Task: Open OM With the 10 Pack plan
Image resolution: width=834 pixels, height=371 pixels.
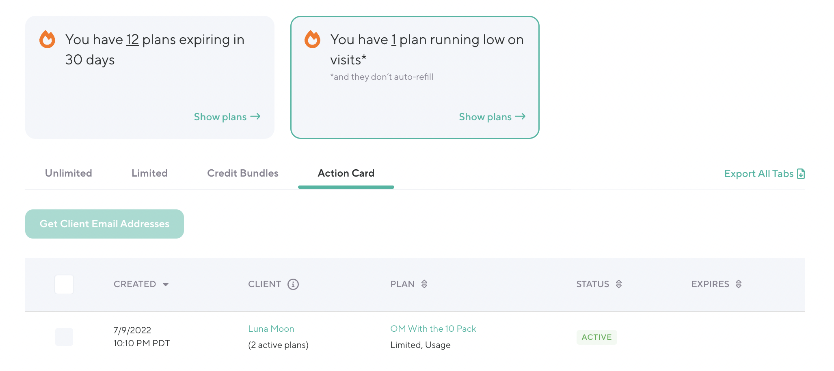Action: point(433,329)
